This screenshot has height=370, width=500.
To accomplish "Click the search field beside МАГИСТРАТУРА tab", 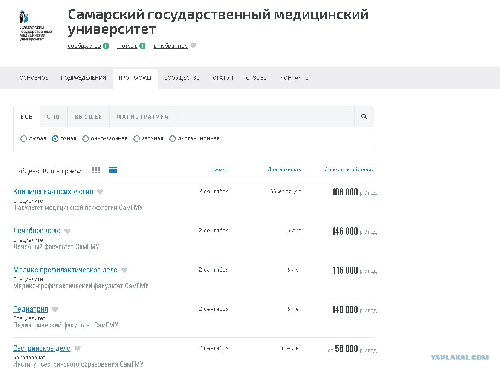I will coord(265,117).
